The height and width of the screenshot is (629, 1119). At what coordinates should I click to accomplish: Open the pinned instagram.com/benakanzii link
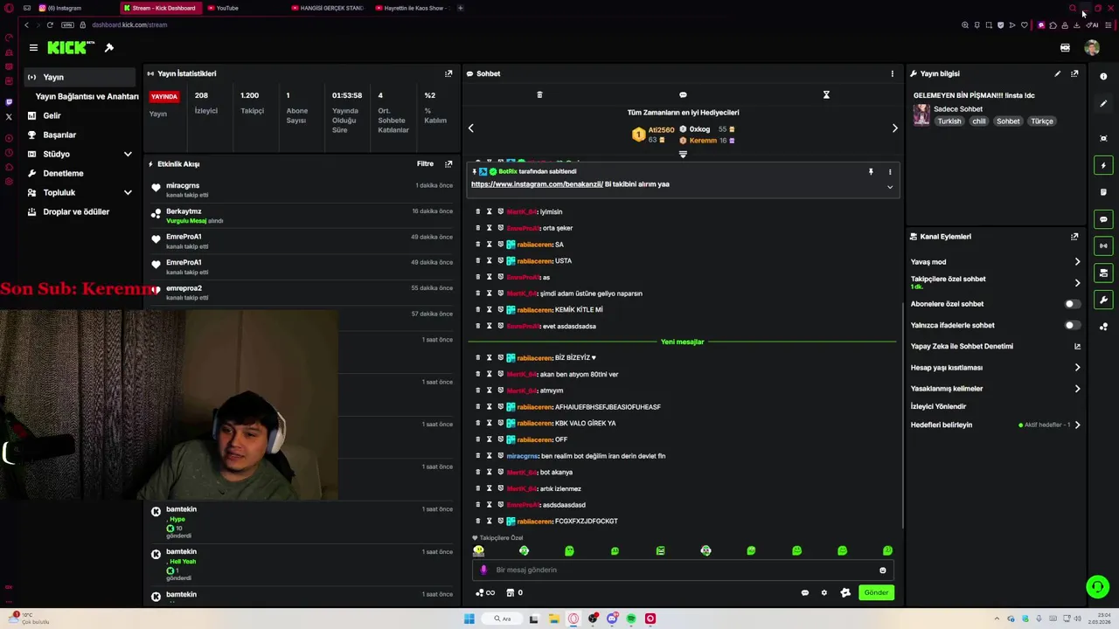click(537, 184)
